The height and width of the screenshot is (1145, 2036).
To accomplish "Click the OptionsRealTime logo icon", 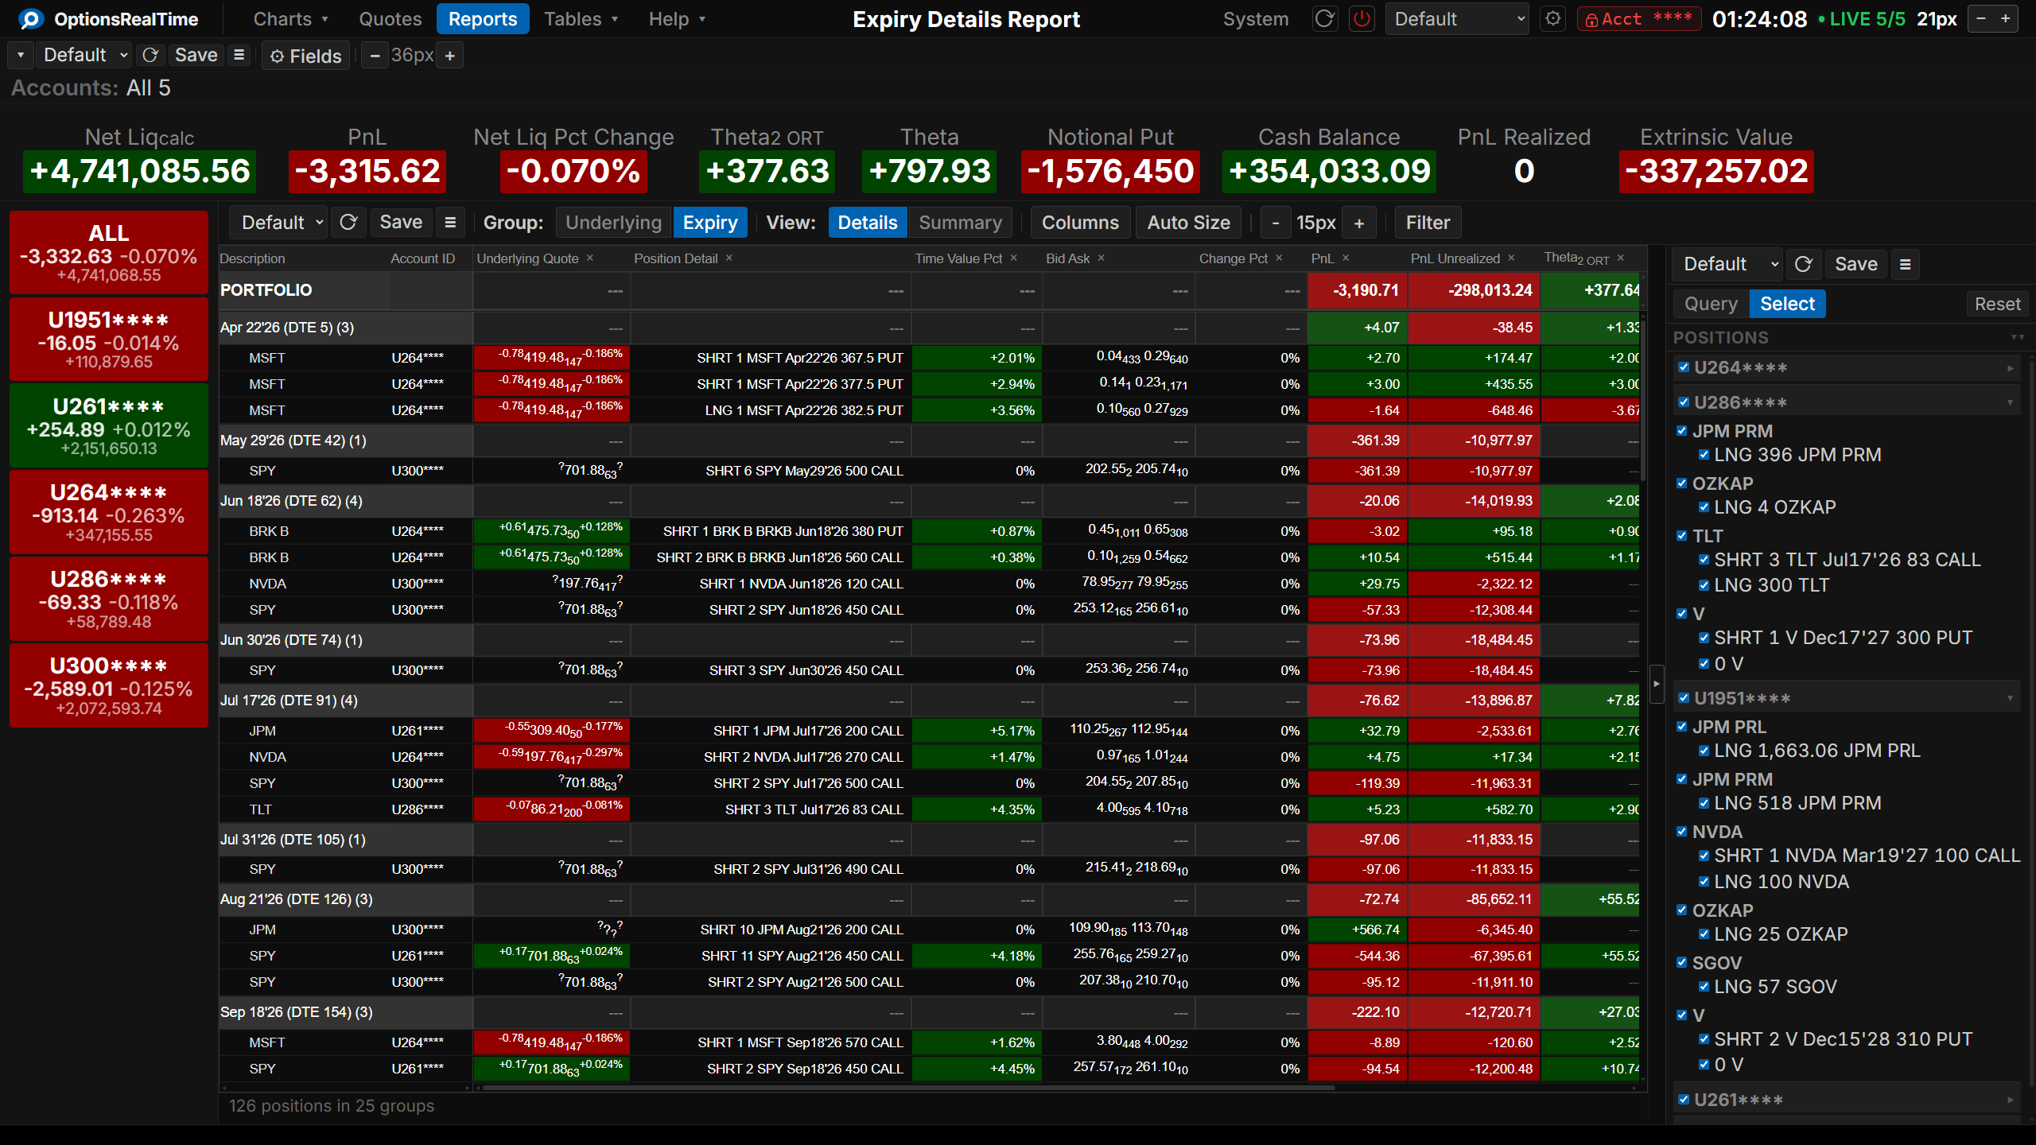I will click(x=30, y=19).
